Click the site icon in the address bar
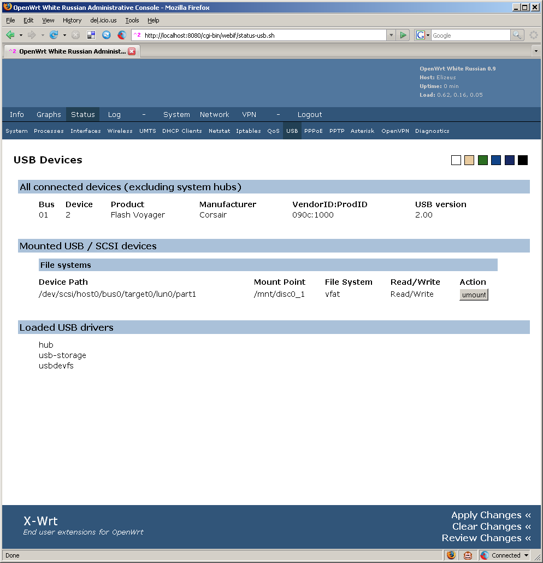Screen dimensions: 543x563 (x=137, y=35)
